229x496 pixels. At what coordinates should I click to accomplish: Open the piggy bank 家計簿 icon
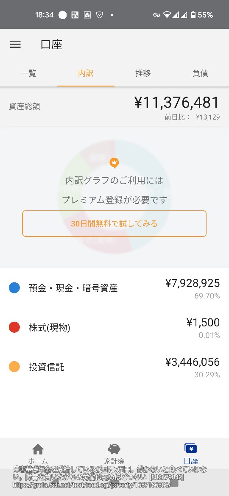point(114,449)
